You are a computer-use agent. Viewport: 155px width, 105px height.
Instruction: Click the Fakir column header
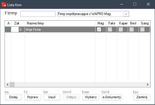click(112, 24)
